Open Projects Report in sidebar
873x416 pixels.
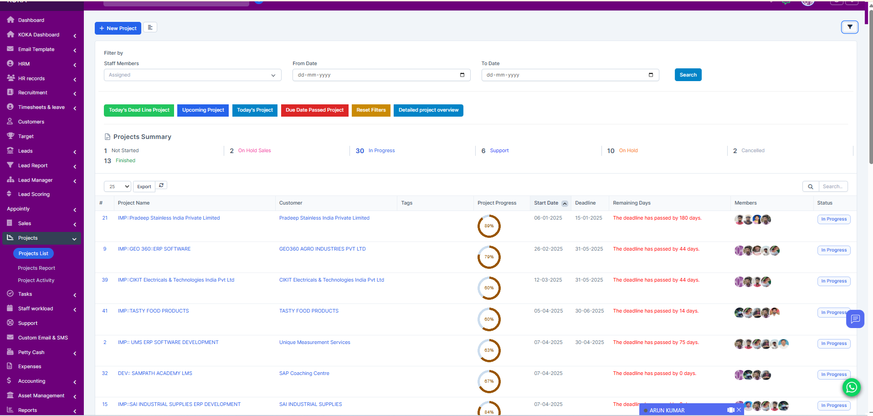[x=36, y=268]
